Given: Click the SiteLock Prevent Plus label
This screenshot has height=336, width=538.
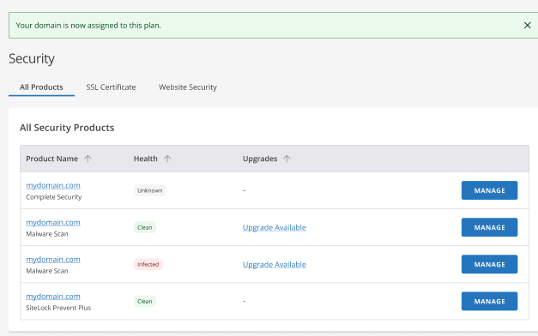Looking at the screenshot, I should pyautogui.click(x=58, y=308).
